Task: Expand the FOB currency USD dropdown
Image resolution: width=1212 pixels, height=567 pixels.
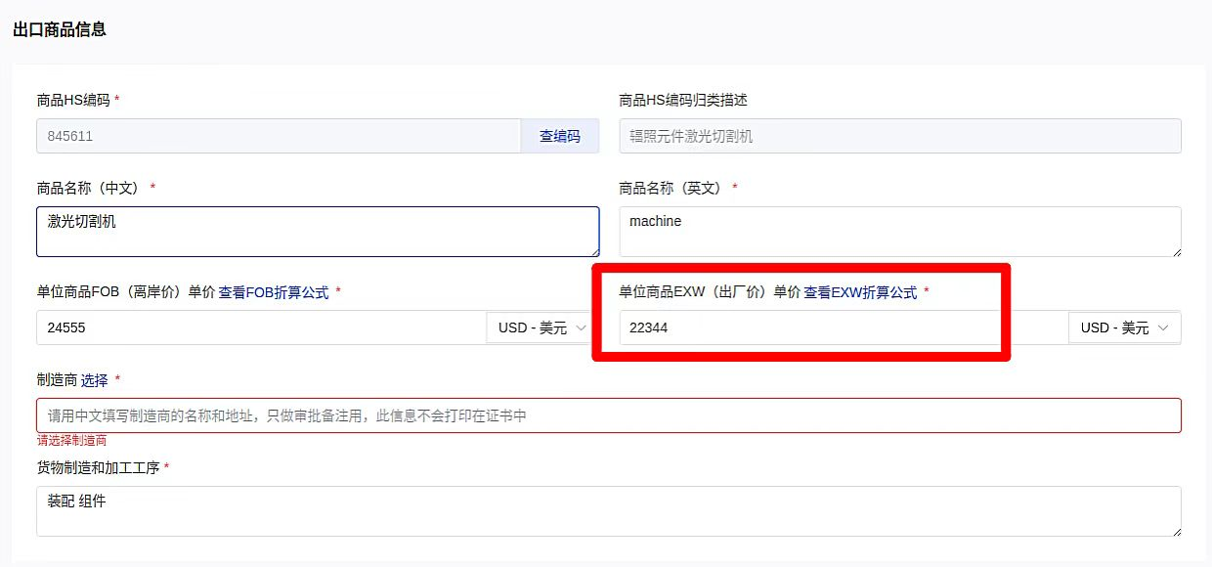Action: [541, 327]
